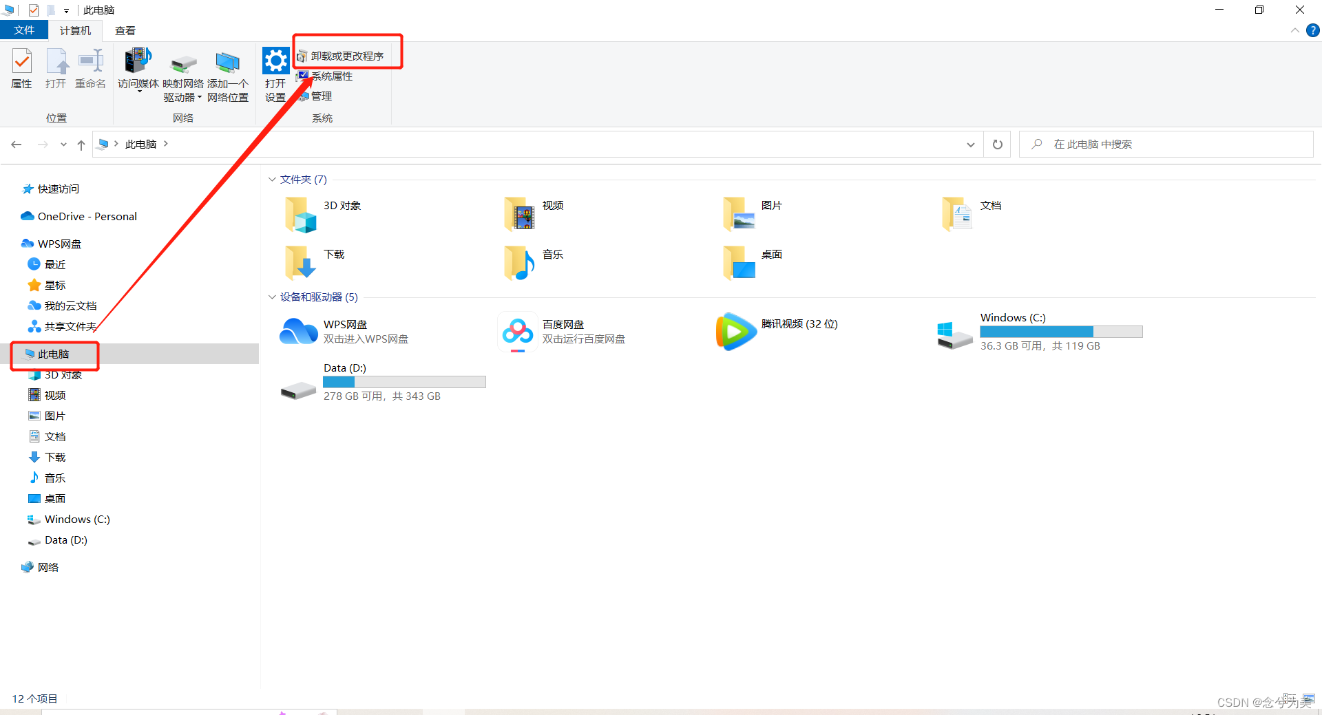Open recent locations dropdown arrow
This screenshot has width=1322, height=715.
tap(63, 145)
